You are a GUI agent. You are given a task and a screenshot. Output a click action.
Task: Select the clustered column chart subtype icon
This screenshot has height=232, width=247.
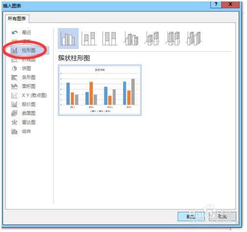[68, 39]
